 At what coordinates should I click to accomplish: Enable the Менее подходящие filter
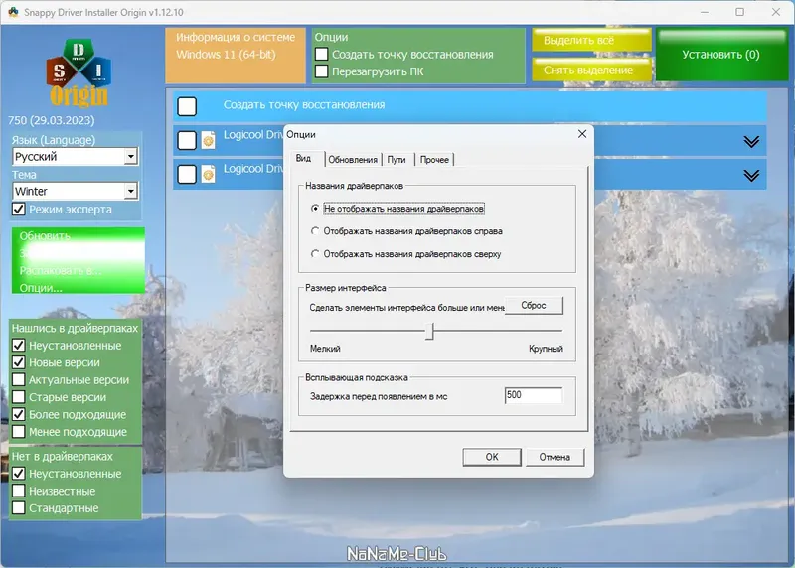click(x=19, y=431)
